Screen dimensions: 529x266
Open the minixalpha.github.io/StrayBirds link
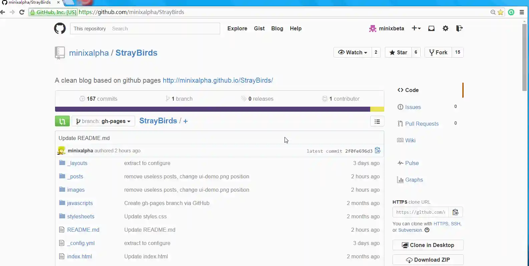coord(218,80)
